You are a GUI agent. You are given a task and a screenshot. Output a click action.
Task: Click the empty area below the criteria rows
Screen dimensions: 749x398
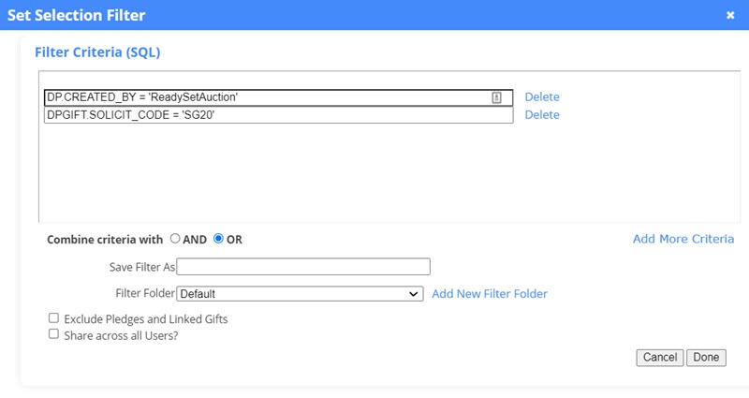pyautogui.click(x=389, y=172)
